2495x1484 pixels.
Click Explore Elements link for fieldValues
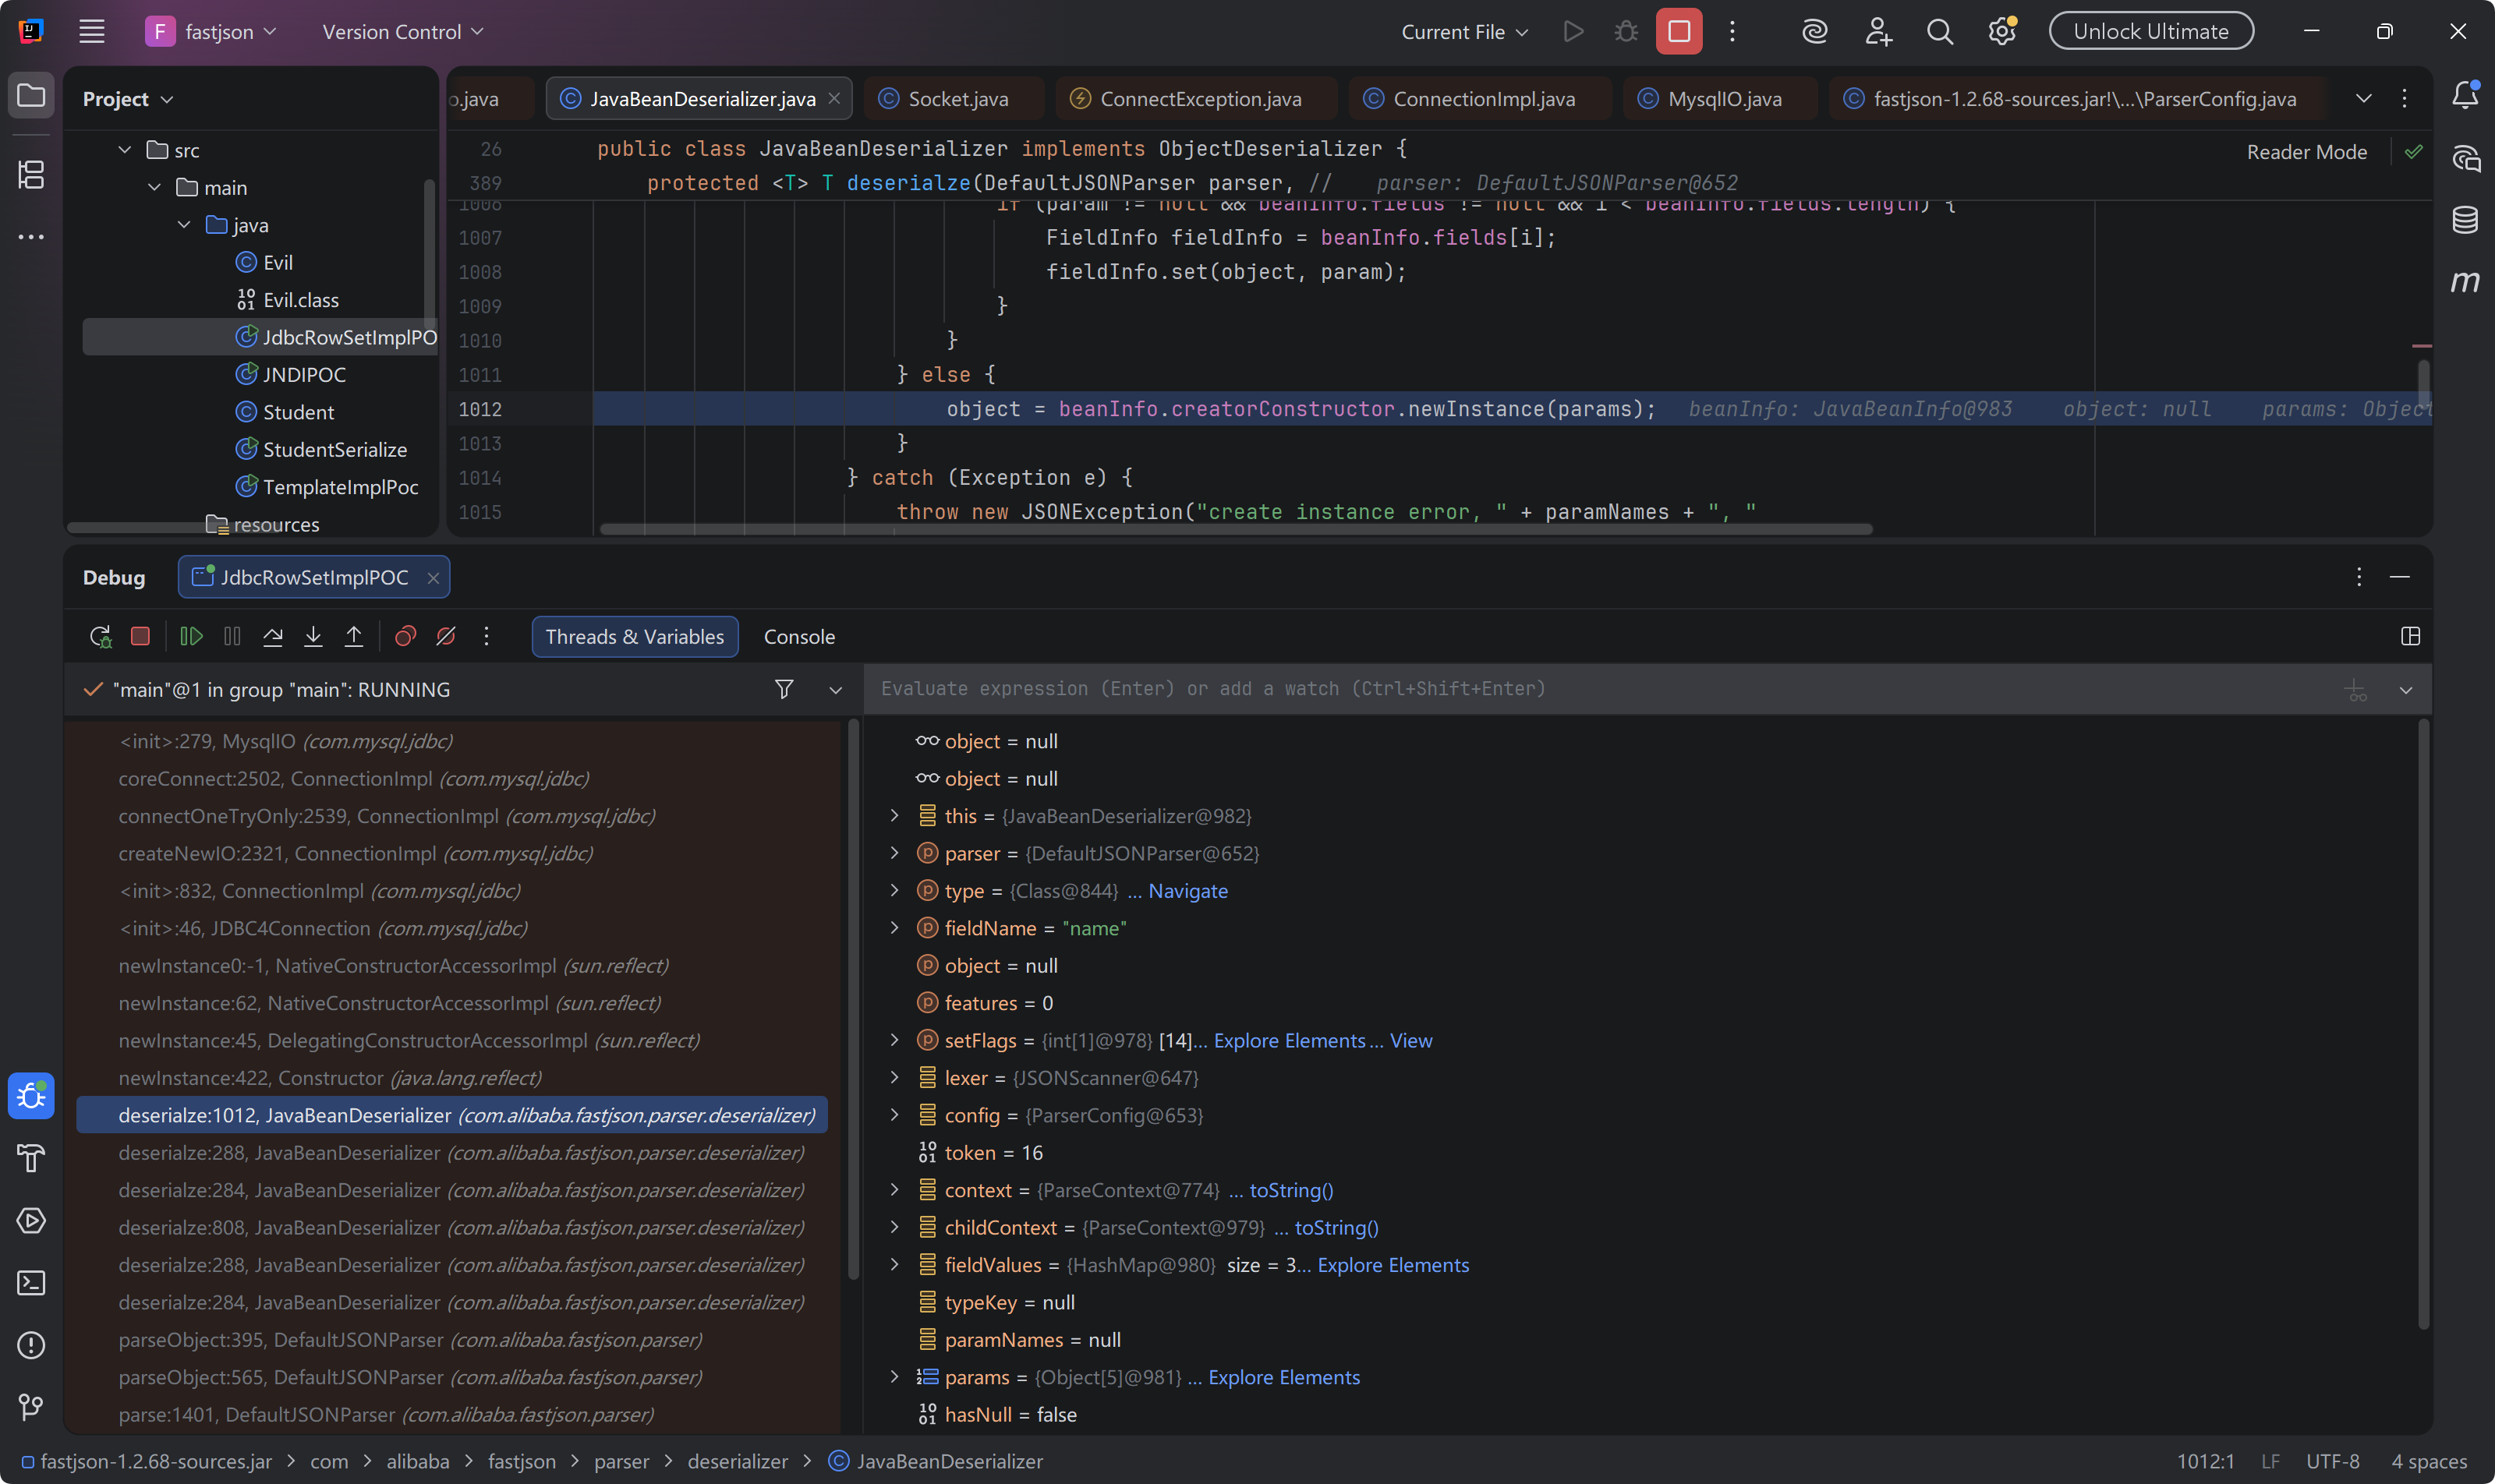pyautogui.click(x=1393, y=1265)
